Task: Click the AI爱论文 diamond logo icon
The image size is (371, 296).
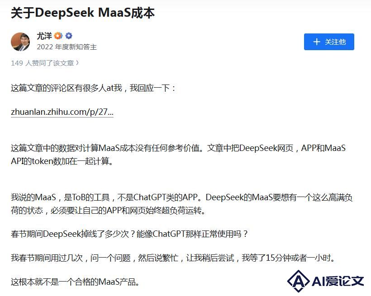Action: click(x=298, y=281)
